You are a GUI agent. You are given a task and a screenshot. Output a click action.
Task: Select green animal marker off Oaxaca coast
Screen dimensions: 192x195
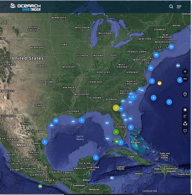tap(40, 186)
